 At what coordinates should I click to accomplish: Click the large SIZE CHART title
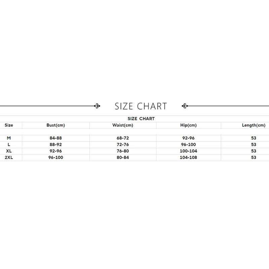(x=141, y=106)
